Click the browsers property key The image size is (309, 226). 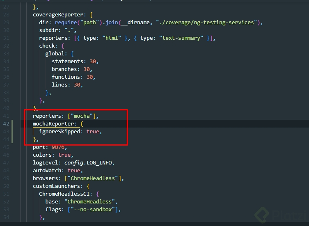pos(45,178)
